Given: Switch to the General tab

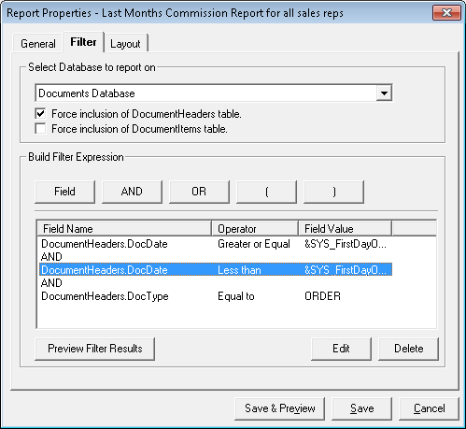Looking at the screenshot, I should [37, 44].
